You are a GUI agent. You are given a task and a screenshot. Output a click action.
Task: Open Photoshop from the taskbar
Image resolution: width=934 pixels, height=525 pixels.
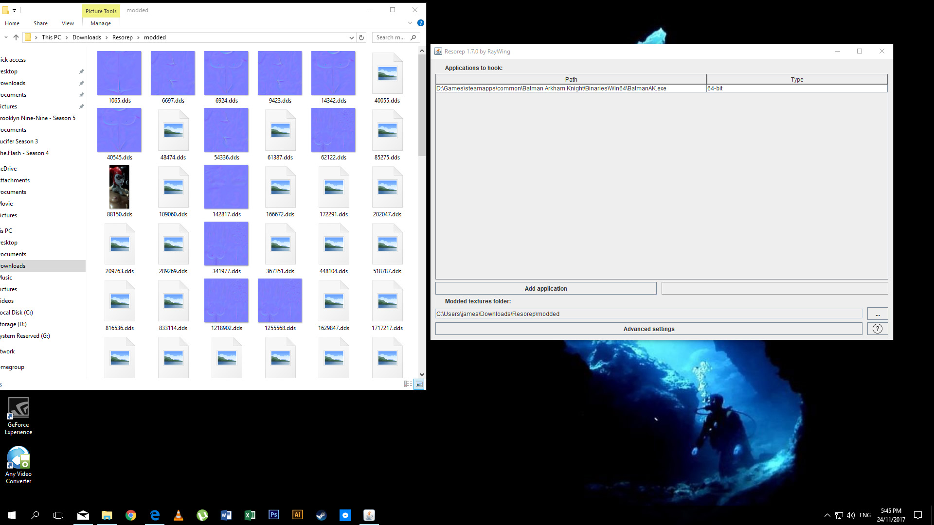[273, 515]
